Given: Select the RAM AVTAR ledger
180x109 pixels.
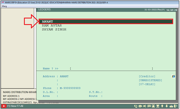Looking at the screenshot, I should click(x=52, y=25).
